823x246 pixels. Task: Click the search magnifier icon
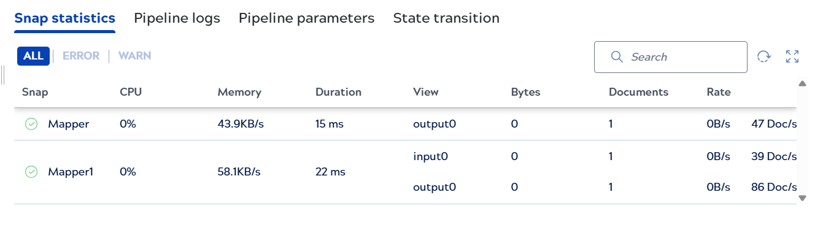click(617, 56)
